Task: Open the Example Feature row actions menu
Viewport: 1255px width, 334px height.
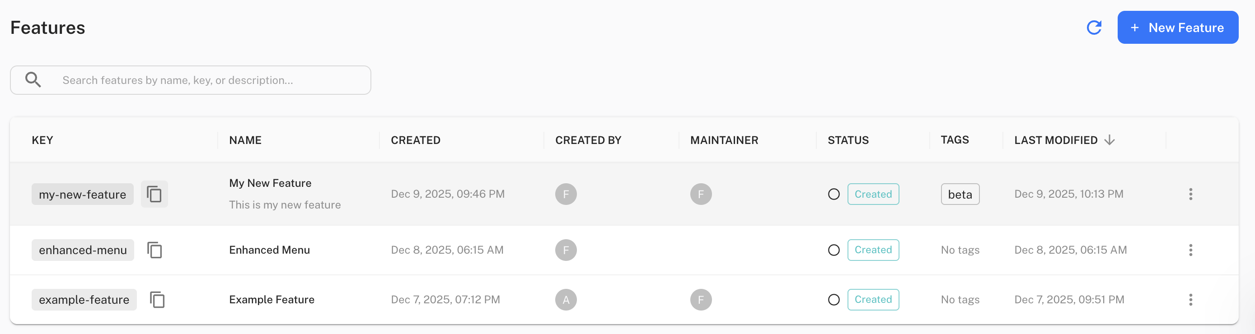Action: [x=1191, y=299]
